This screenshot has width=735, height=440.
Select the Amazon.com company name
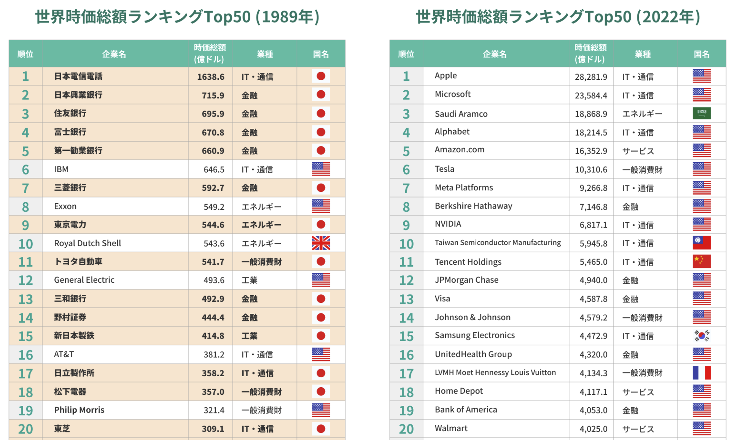(460, 150)
